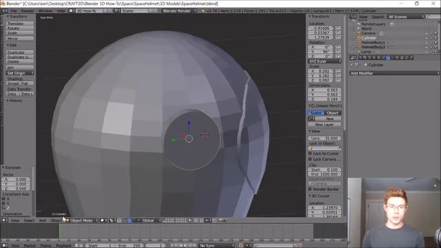Click the screen layout browse icon
Viewport: 441px width, 248px height.
71,11
